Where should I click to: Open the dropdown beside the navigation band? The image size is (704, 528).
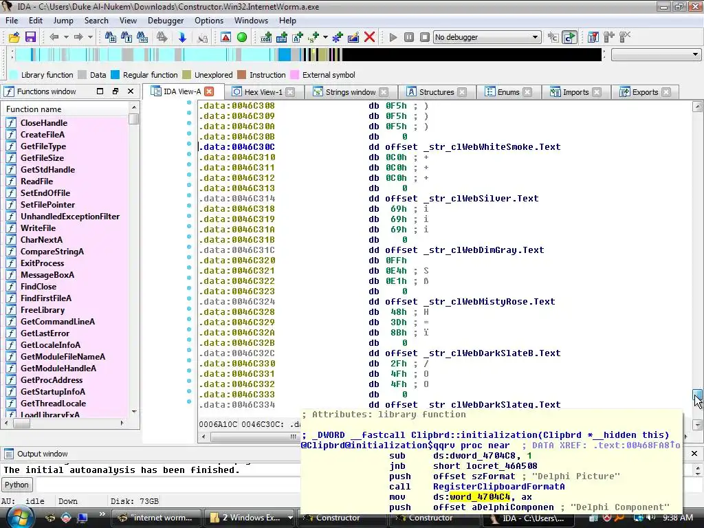[656, 55]
